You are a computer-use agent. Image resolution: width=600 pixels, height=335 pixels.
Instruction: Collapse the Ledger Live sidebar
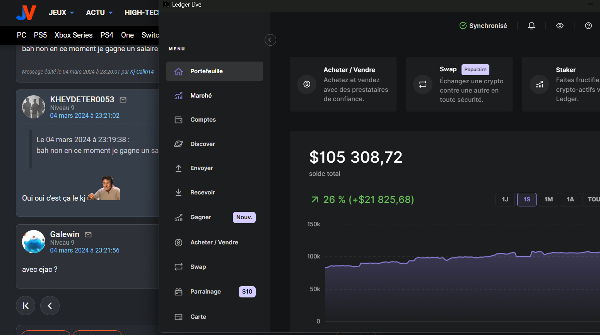270,40
